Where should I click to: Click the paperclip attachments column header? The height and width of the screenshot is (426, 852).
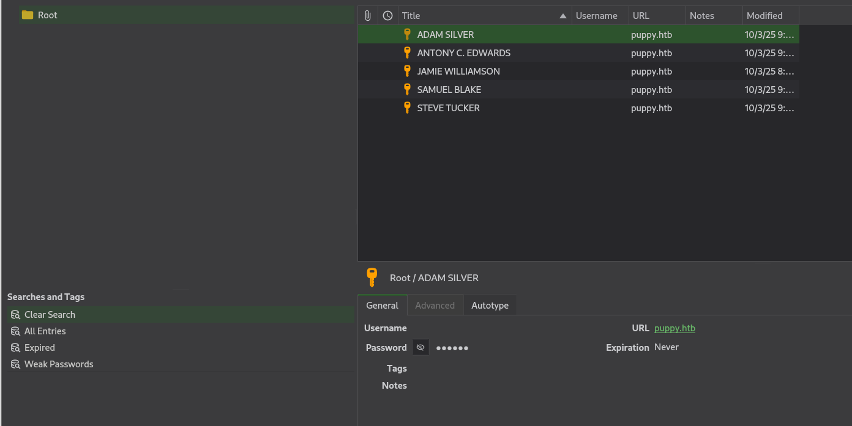pyautogui.click(x=368, y=16)
